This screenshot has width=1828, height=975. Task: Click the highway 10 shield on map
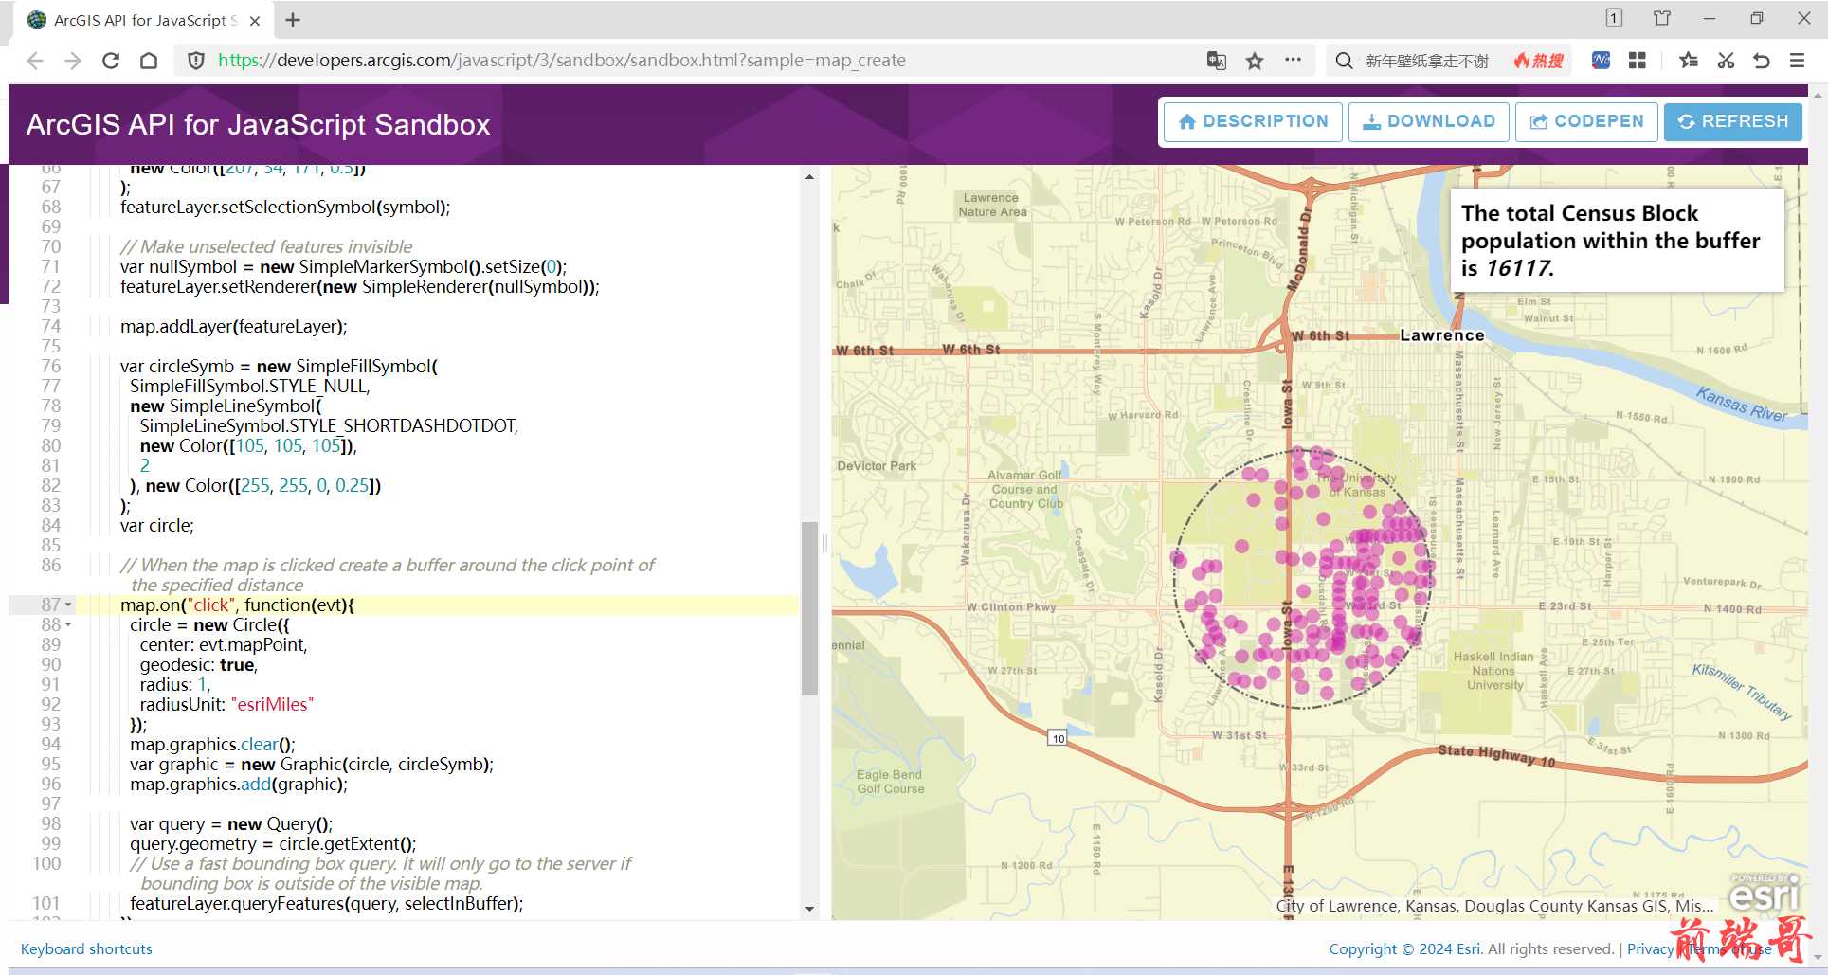pos(1058,737)
